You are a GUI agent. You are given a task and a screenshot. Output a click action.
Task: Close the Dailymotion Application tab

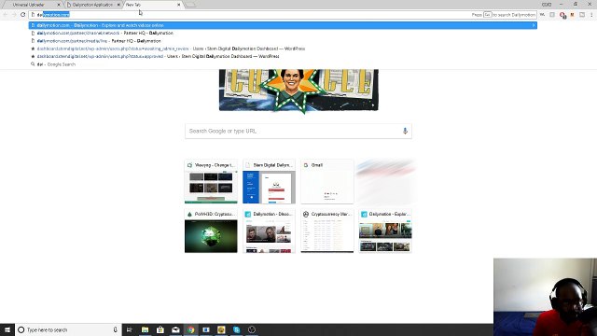[118, 5]
